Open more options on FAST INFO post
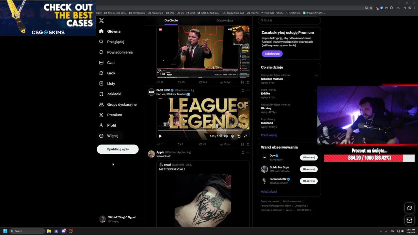This screenshot has height=235, width=418. tap(248, 90)
